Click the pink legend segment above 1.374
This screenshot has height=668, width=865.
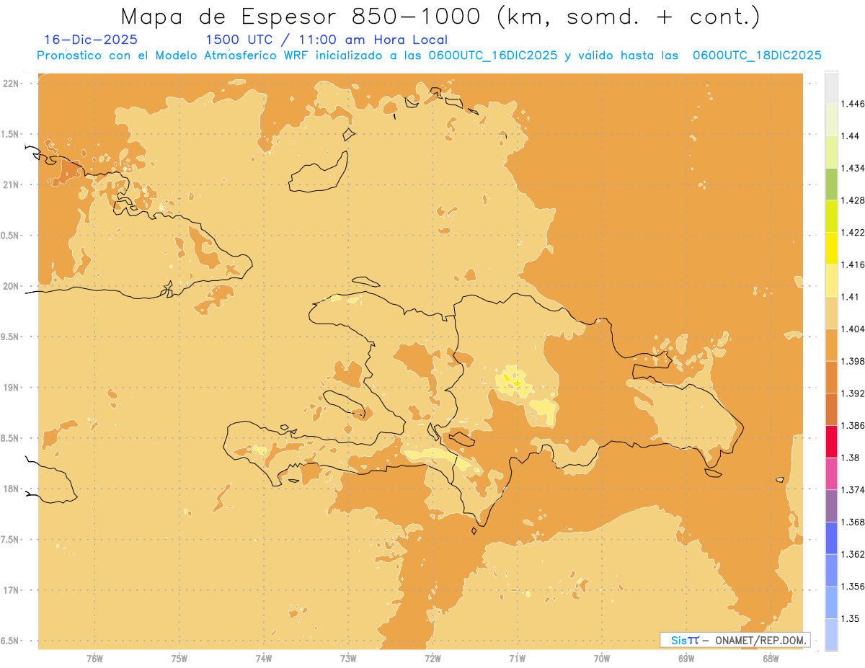831,473
